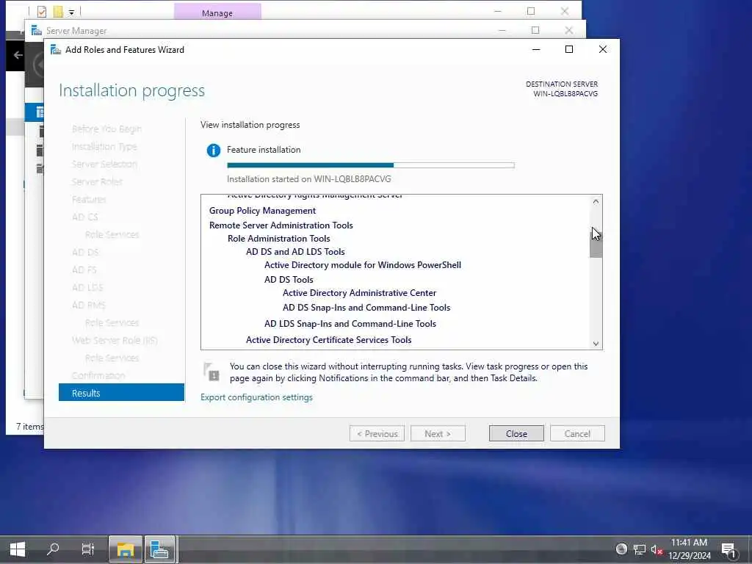Image resolution: width=752 pixels, height=564 pixels.
Task: Click the AD CS step in sidebar
Action: (85, 217)
